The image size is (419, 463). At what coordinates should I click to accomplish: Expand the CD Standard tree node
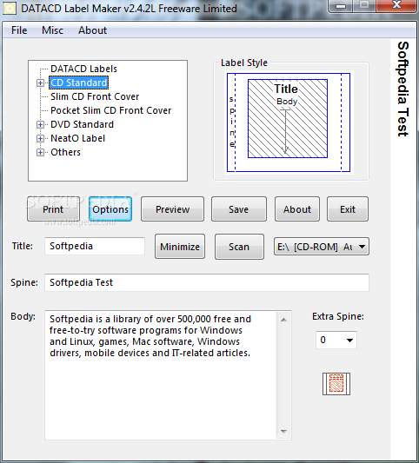(x=41, y=83)
